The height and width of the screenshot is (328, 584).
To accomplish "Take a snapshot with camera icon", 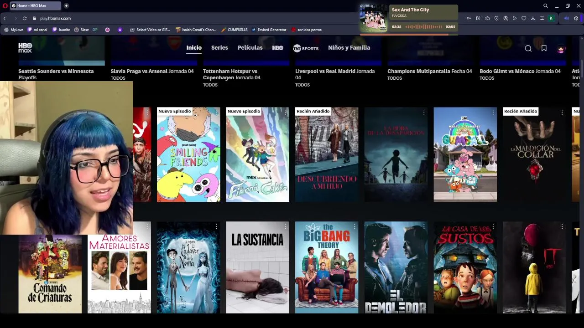I will (487, 18).
